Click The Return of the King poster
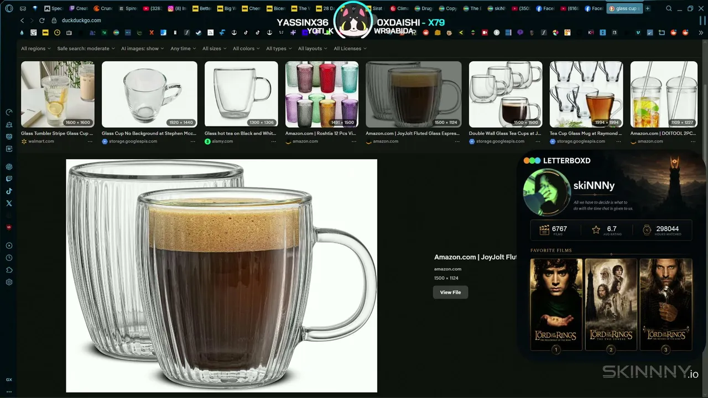The height and width of the screenshot is (398, 708). [x=666, y=305]
